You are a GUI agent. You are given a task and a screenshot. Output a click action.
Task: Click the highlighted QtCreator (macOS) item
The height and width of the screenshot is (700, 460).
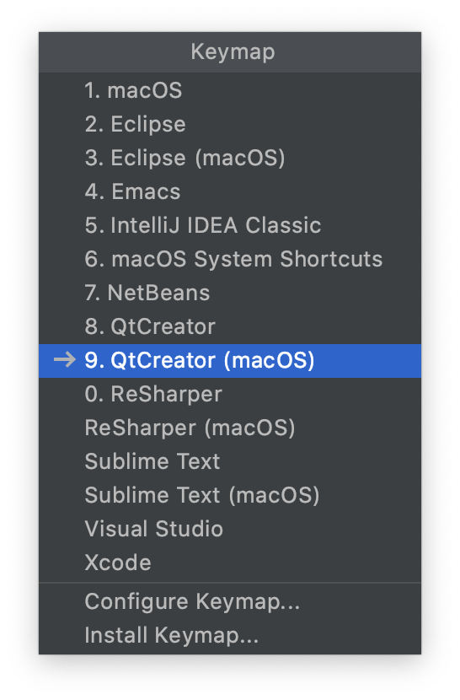pos(230,361)
